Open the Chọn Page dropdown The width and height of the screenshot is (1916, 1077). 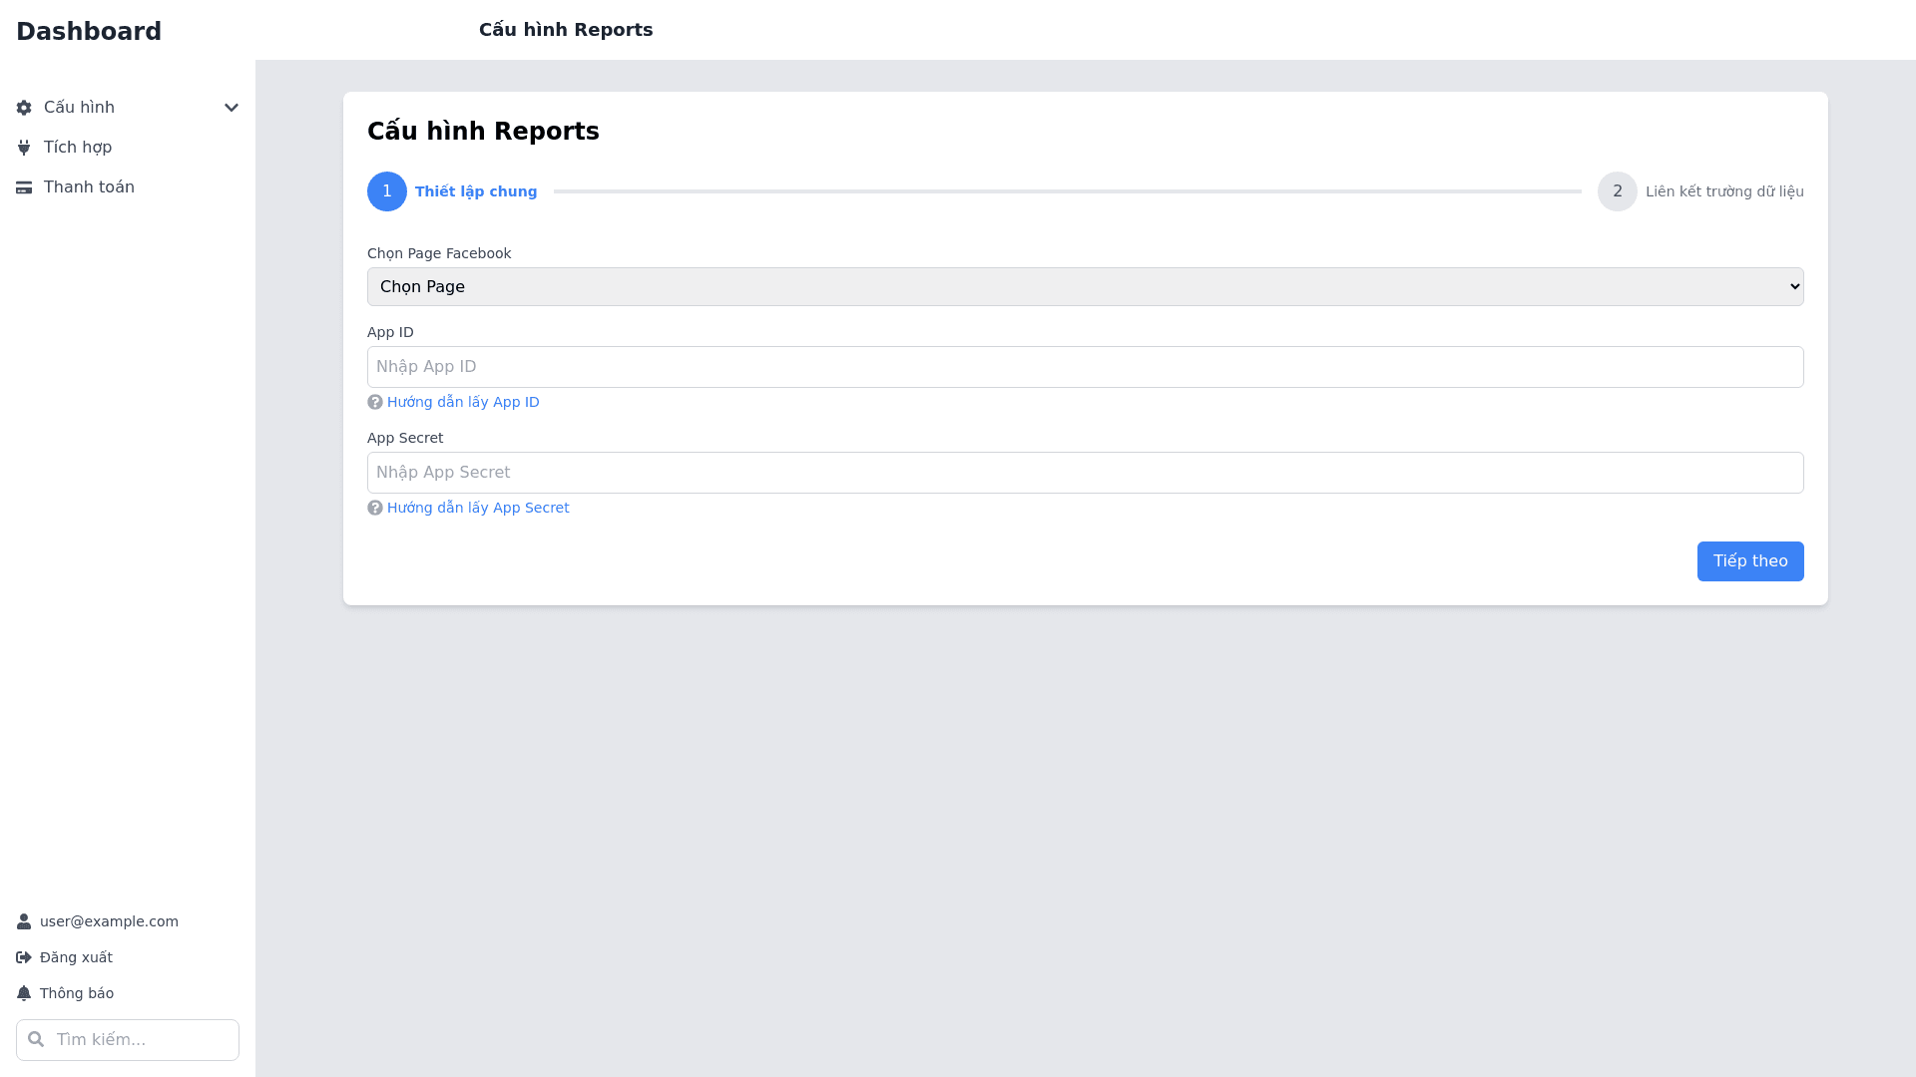[x=1085, y=286]
